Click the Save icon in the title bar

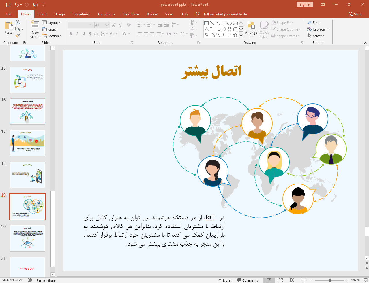click(x=8, y=5)
